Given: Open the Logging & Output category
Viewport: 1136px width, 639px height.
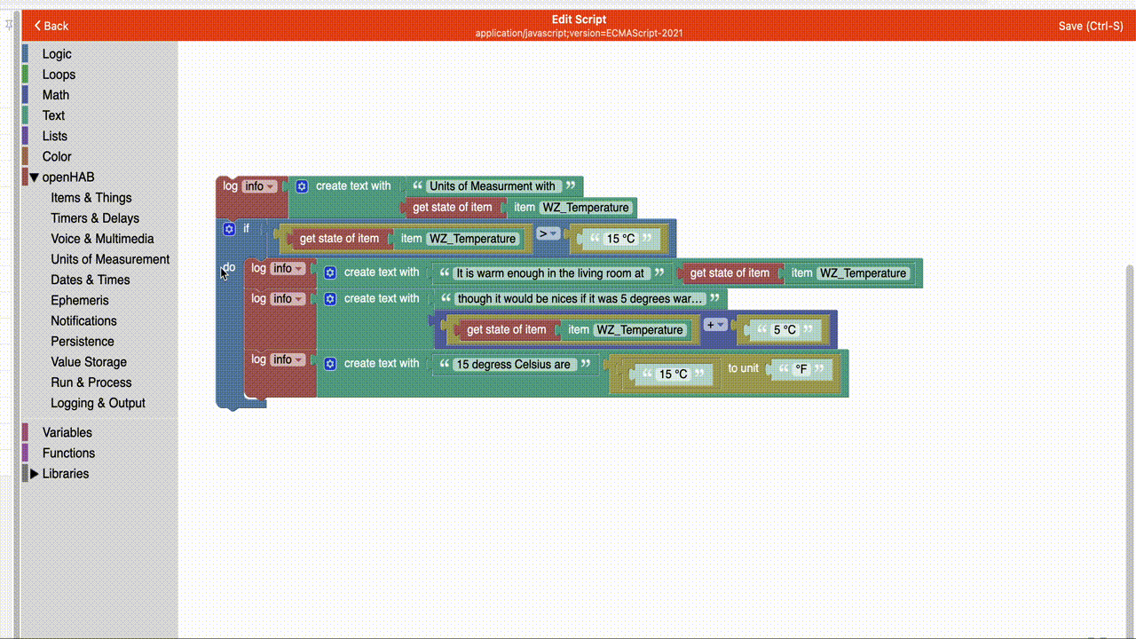Looking at the screenshot, I should (x=98, y=403).
